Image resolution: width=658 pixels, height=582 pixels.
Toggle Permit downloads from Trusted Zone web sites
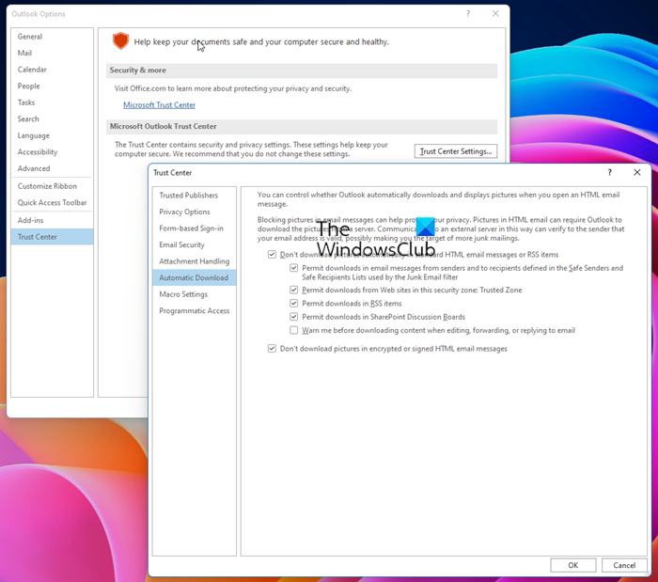[293, 290]
